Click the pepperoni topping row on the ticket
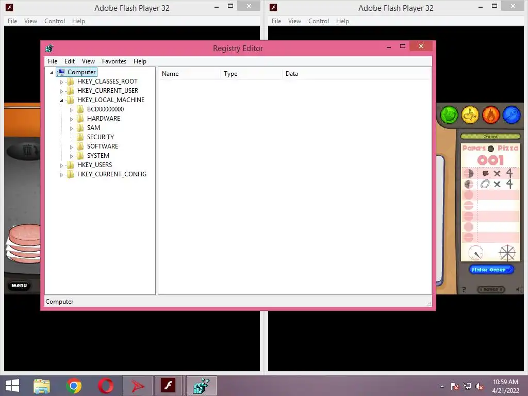 click(490, 173)
